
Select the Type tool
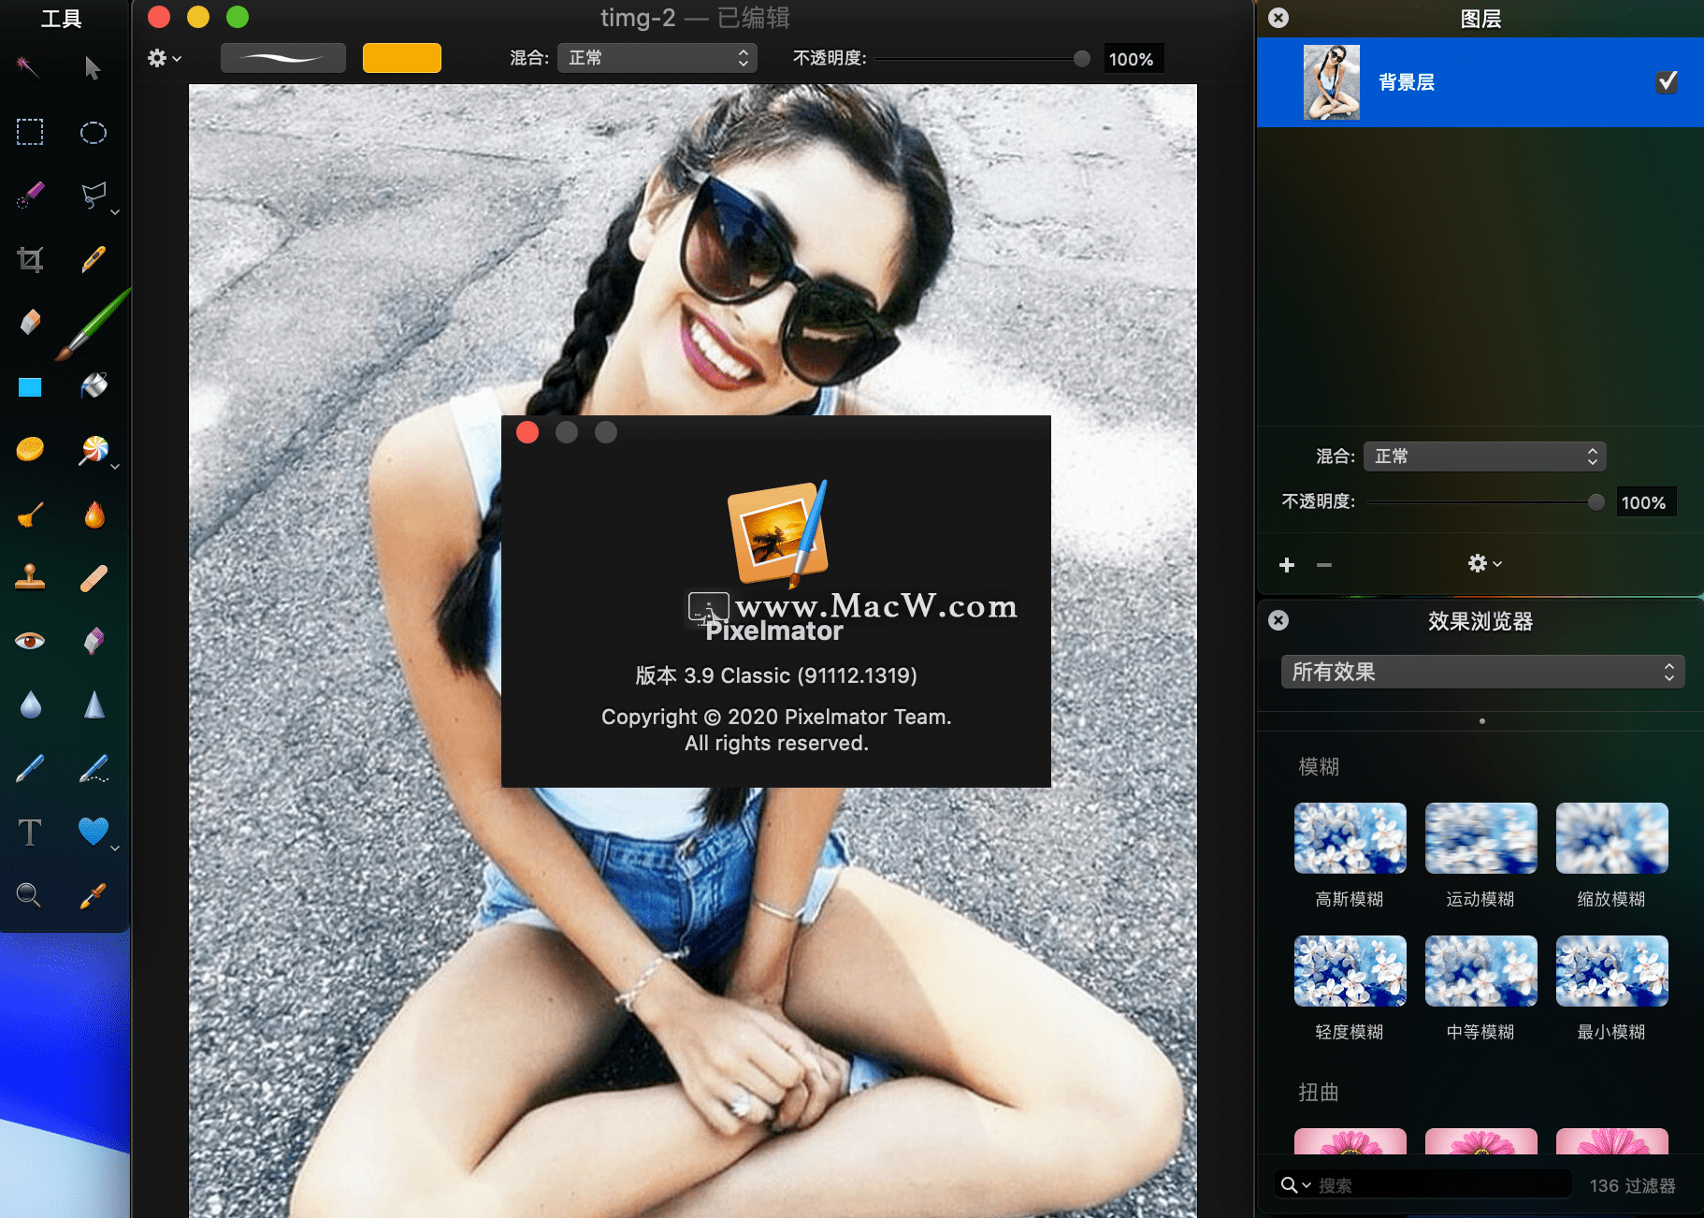click(29, 832)
